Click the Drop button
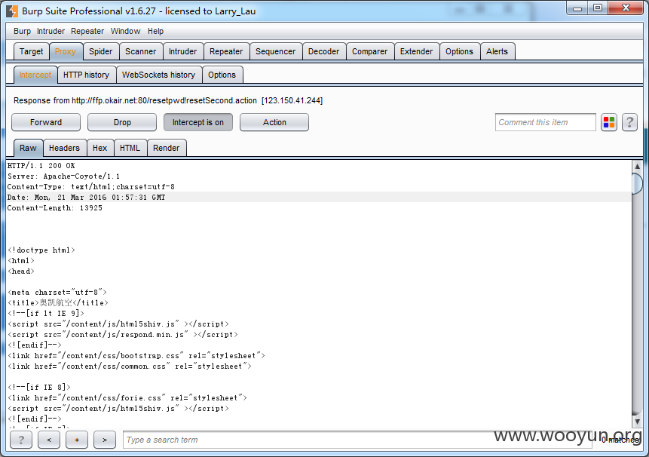Screen dimensions: 649x457 (x=122, y=122)
